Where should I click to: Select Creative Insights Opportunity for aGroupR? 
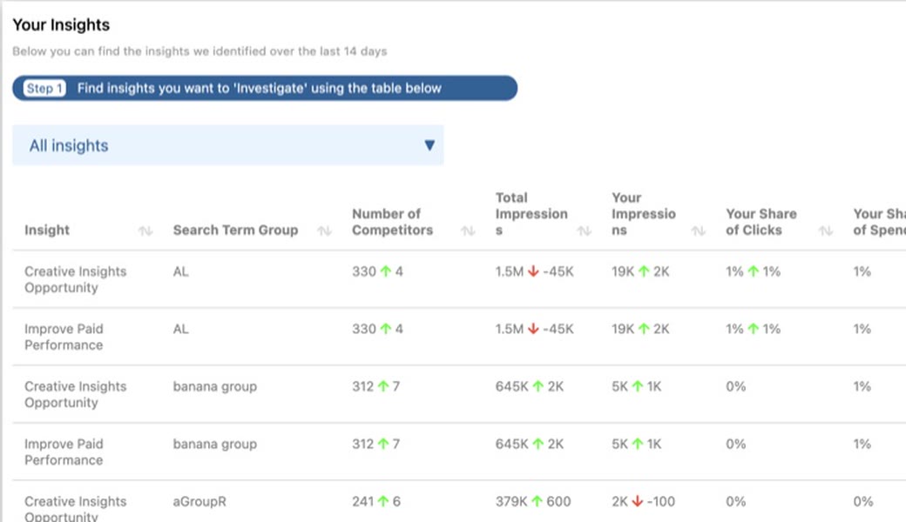coord(75,508)
